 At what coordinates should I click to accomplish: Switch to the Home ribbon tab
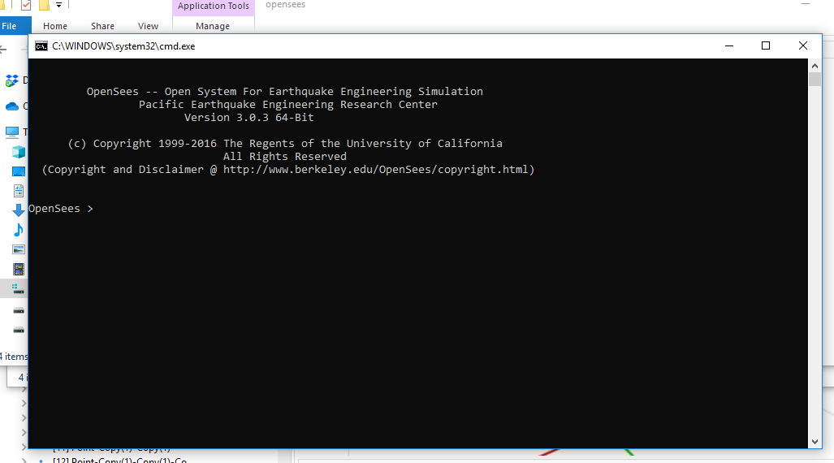pyautogui.click(x=55, y=25)
